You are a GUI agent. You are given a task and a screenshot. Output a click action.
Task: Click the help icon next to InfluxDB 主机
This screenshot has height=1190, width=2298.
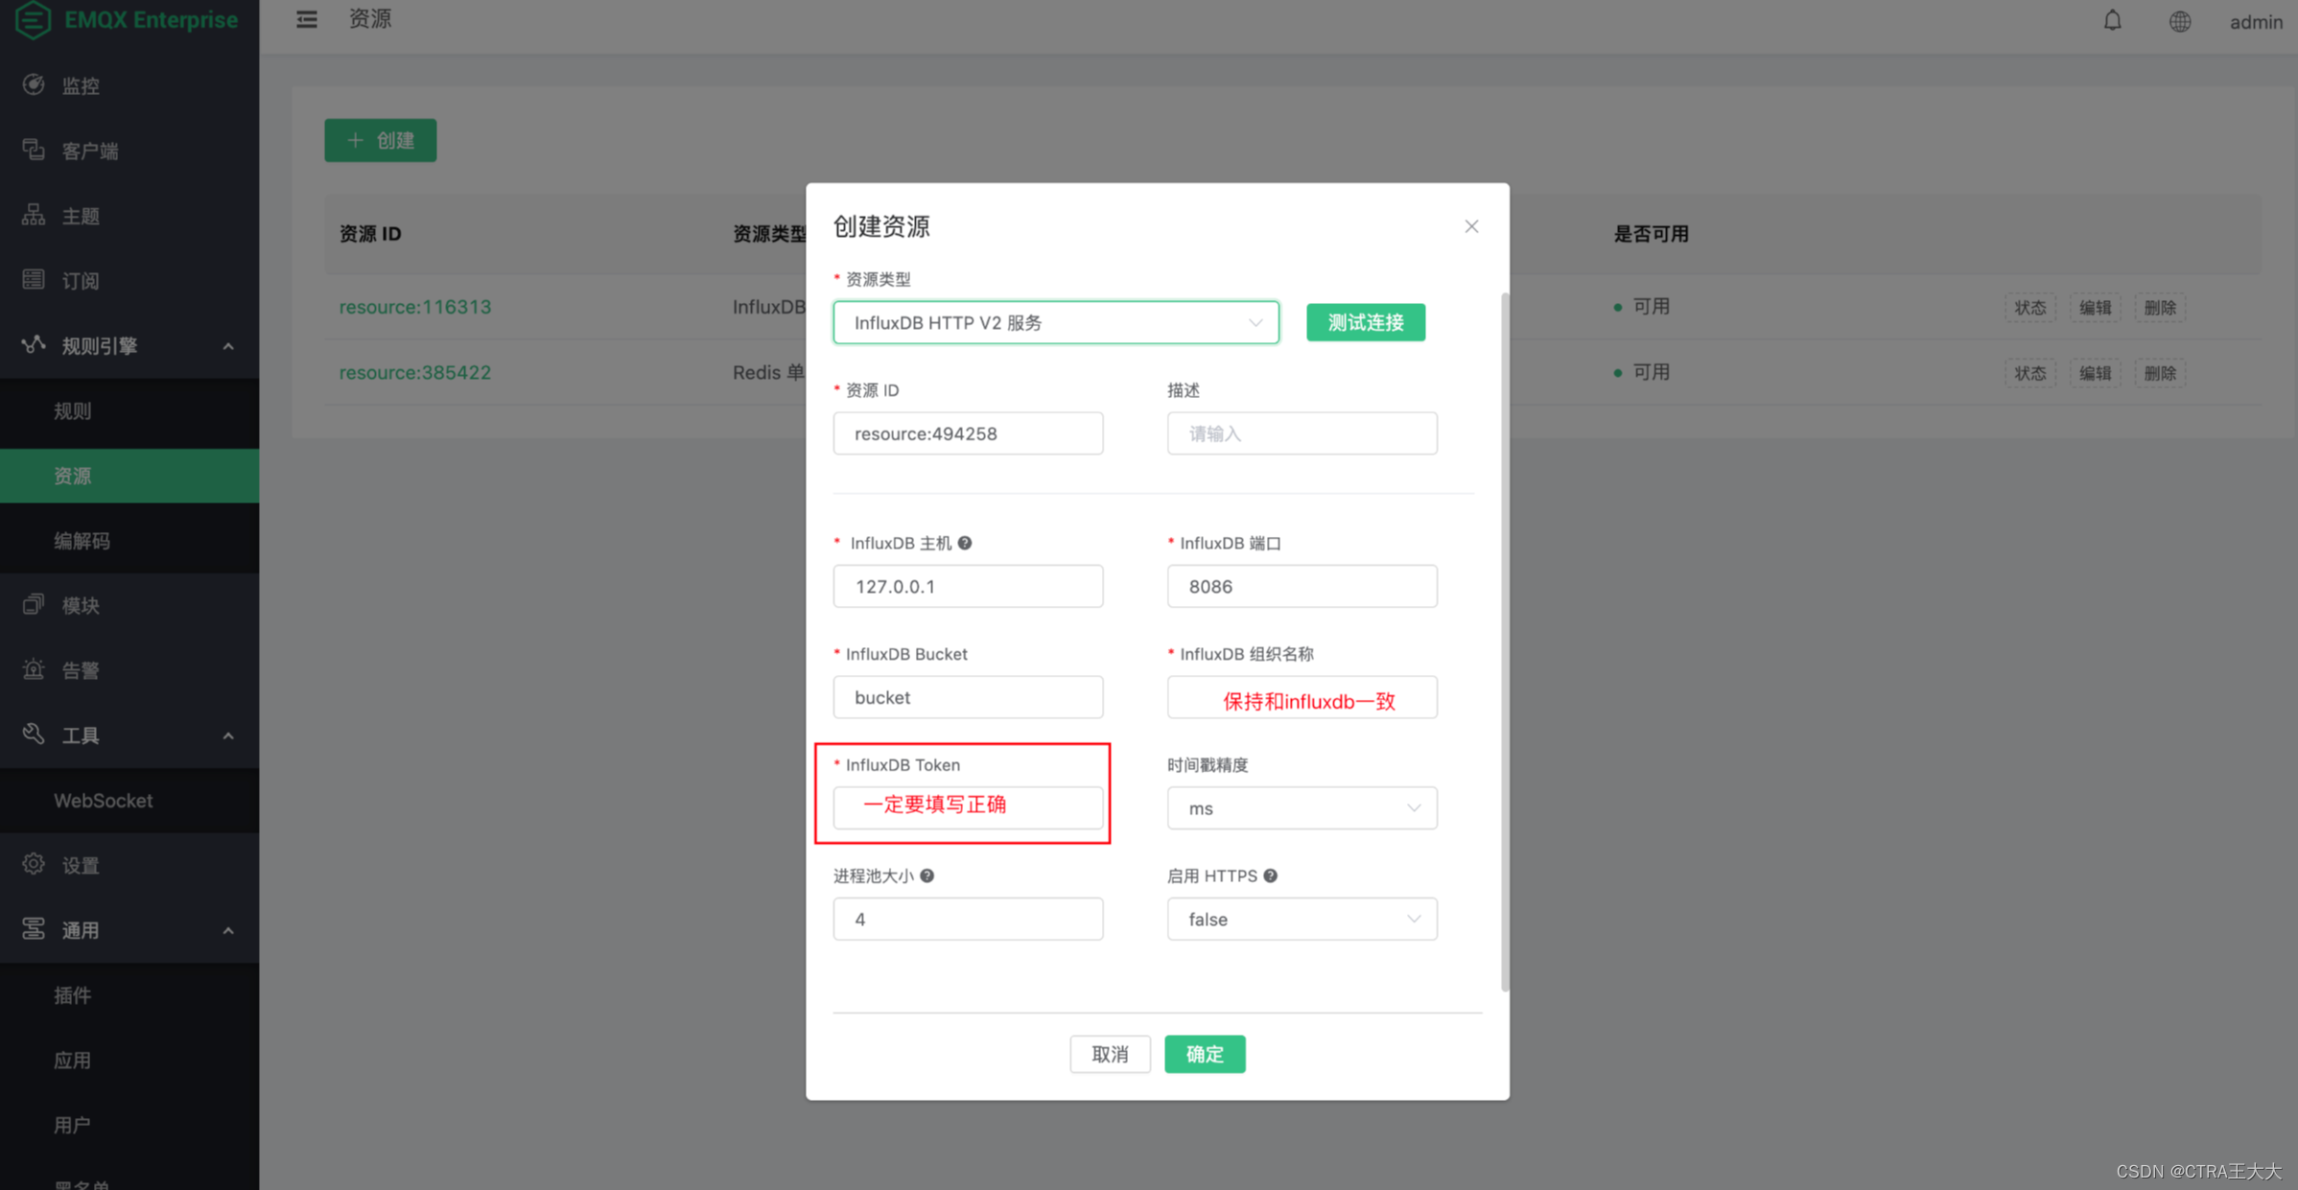pos(965,543)
